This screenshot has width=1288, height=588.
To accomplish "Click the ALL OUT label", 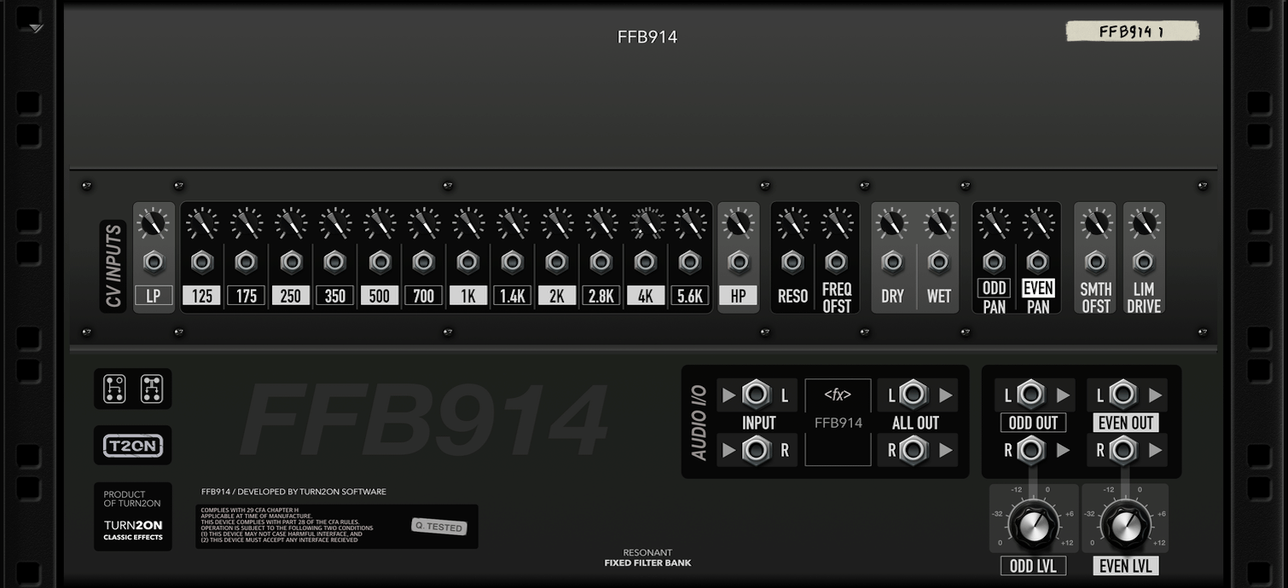I will 915,423.
